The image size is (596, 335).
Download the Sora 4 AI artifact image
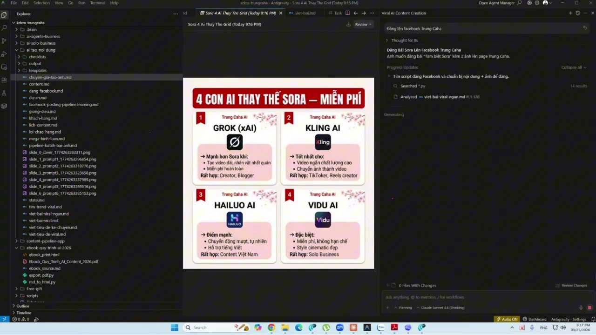pyautogui.click(x=349, y=24)
